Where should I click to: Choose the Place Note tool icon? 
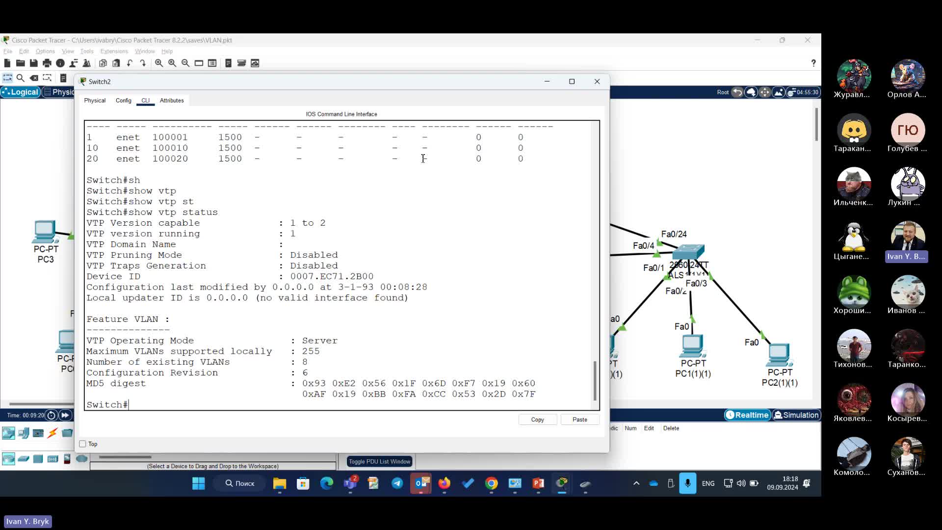[x=63, y=78]
